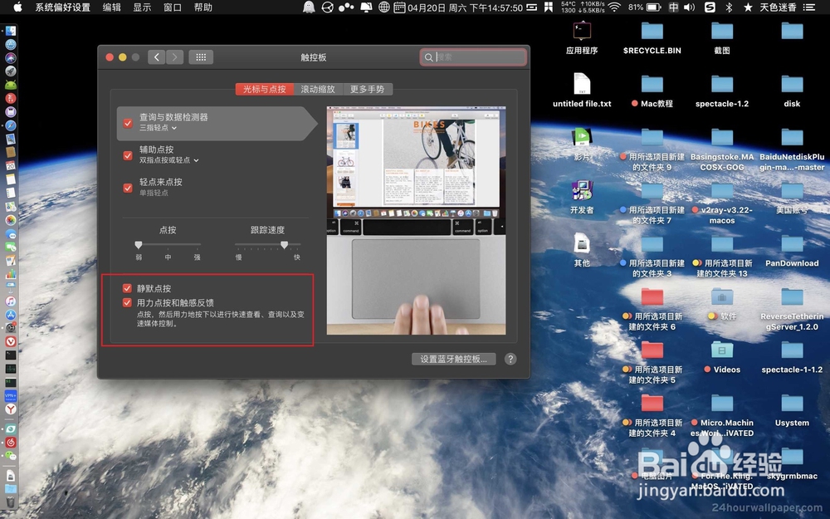
Task: Click the Wi-Fi icon in the menu bar
Action: click(615, 7)
